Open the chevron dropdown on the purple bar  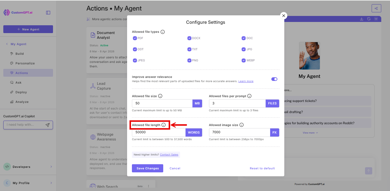(x=376, y=19)
